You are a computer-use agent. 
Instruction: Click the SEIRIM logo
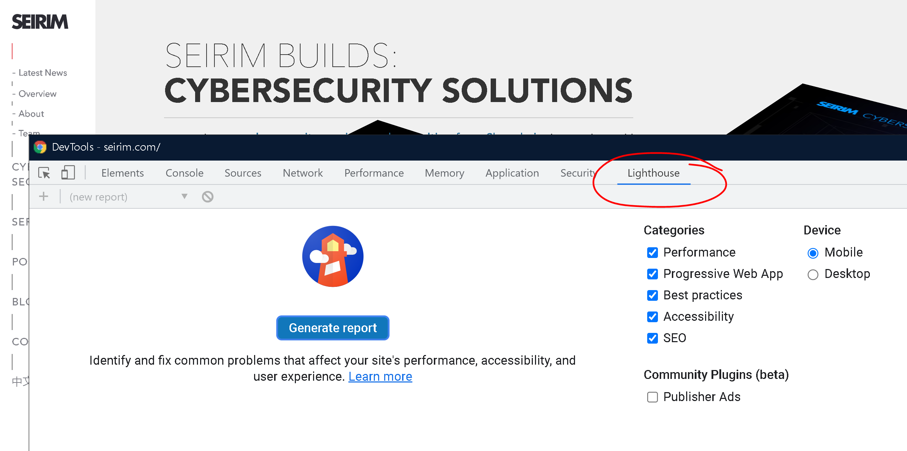click(40, 22)
